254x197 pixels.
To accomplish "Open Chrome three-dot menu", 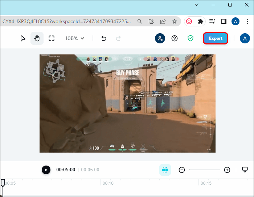I will [247, 21].
